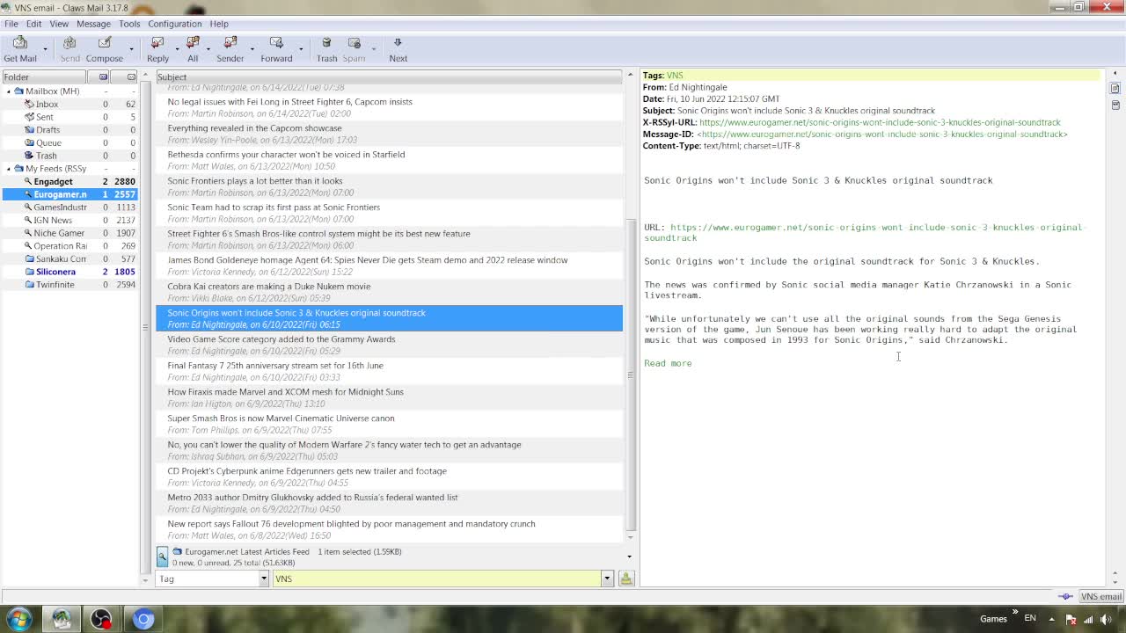
Task: Open Reply to Sender dropdown arrow
Action: pyautogui.click(x=252, y=50)
